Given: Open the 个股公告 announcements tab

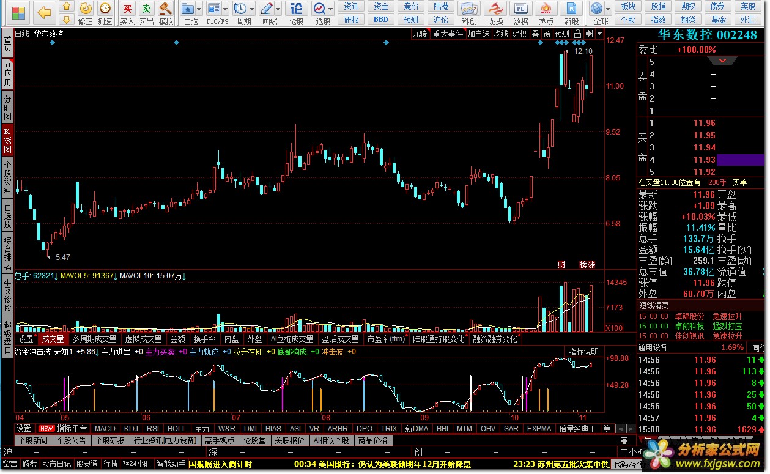Looking at the screenshot, I should tap(71, 440).
